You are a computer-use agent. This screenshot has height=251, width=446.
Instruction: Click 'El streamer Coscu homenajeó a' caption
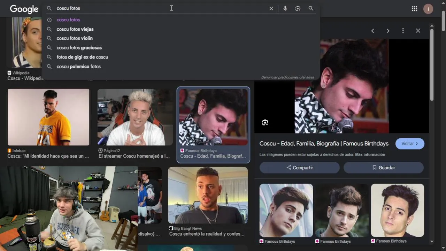(134, 156)
